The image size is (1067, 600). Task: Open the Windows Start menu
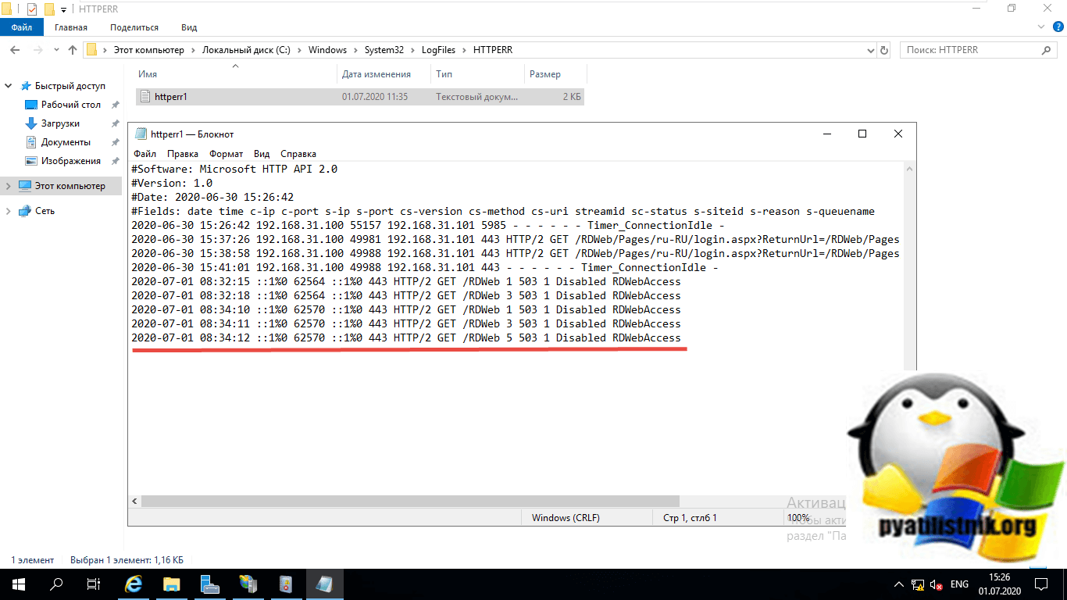[19, 584]
